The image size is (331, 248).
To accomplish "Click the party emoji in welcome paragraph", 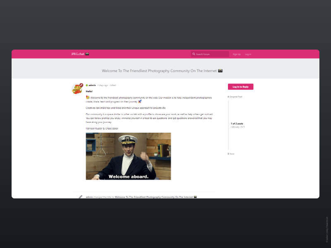I will (88, 98).
